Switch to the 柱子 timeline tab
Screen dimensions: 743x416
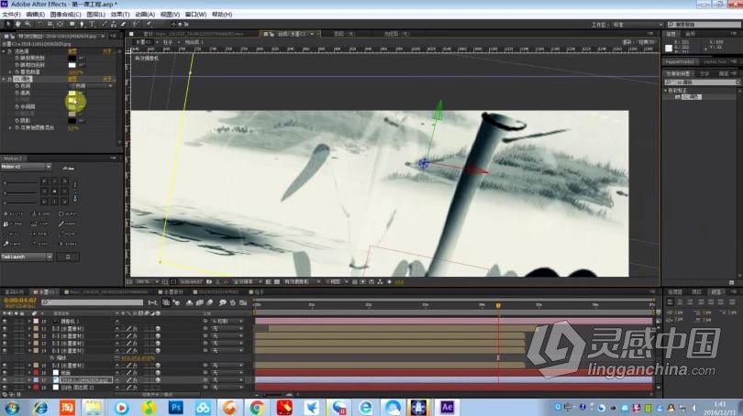point(258,292)
